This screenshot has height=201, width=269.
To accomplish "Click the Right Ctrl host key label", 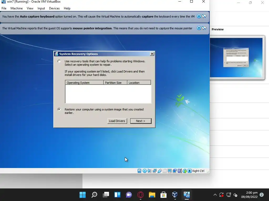I will (x=198, y=171).
